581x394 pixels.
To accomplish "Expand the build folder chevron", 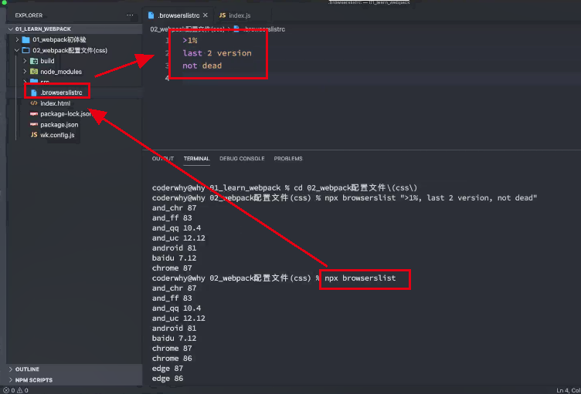I will 25,61.
